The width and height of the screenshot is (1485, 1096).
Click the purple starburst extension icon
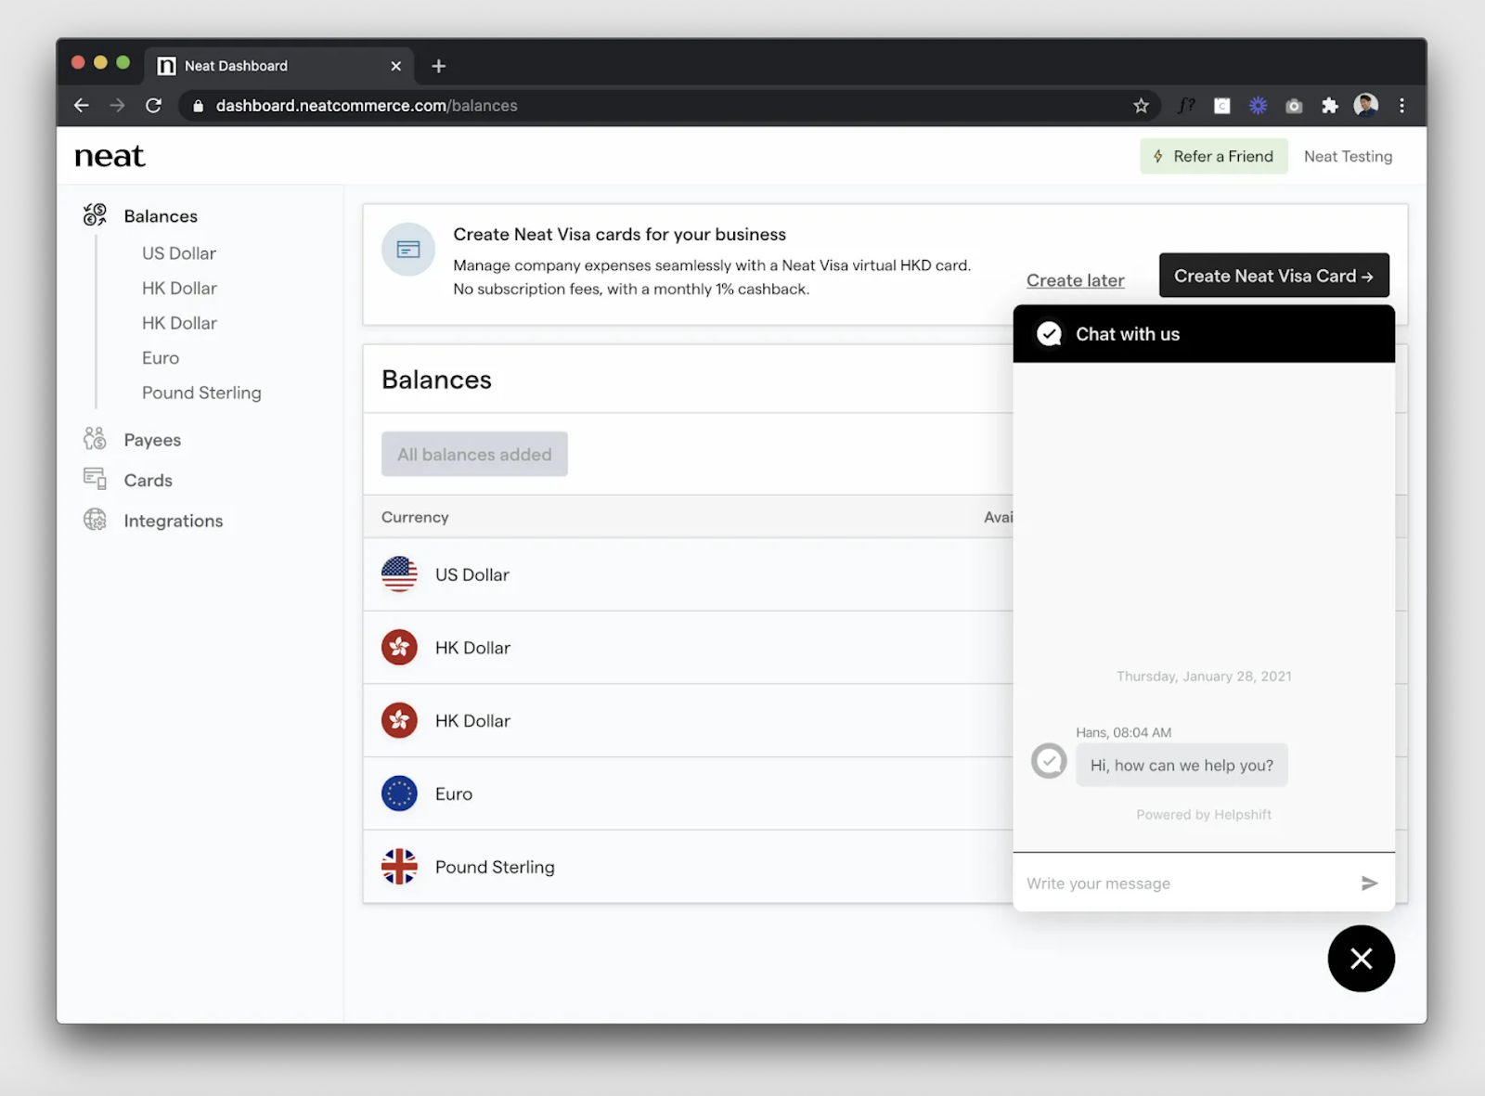click(x=1258, y=106)
